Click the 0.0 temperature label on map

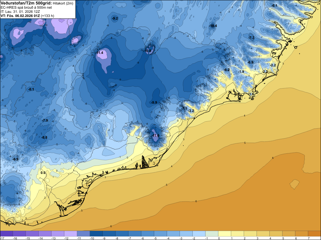click(x=43, y=173)
